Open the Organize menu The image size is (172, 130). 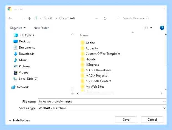tap(18, 28)
